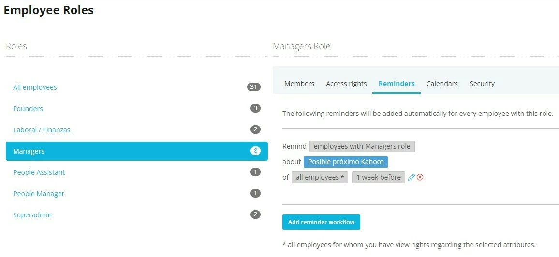This screenshot has width=559, height=257.
Task: Go to the Calendars tab
Action: (x=442, y=84)
